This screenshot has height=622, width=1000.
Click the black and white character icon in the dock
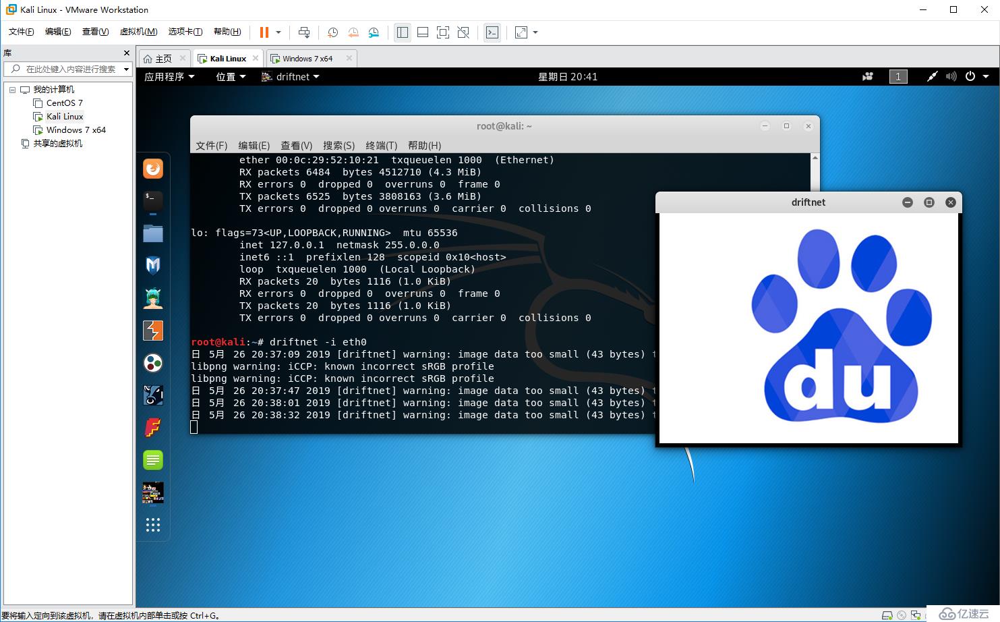point(153,395)
